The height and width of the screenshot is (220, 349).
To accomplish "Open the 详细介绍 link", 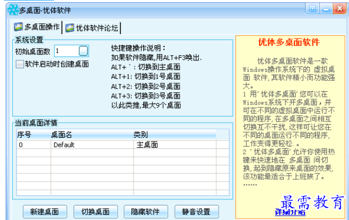I will 290,212.
